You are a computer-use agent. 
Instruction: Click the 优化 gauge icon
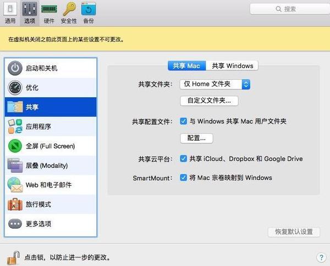(x=15, y=87)
